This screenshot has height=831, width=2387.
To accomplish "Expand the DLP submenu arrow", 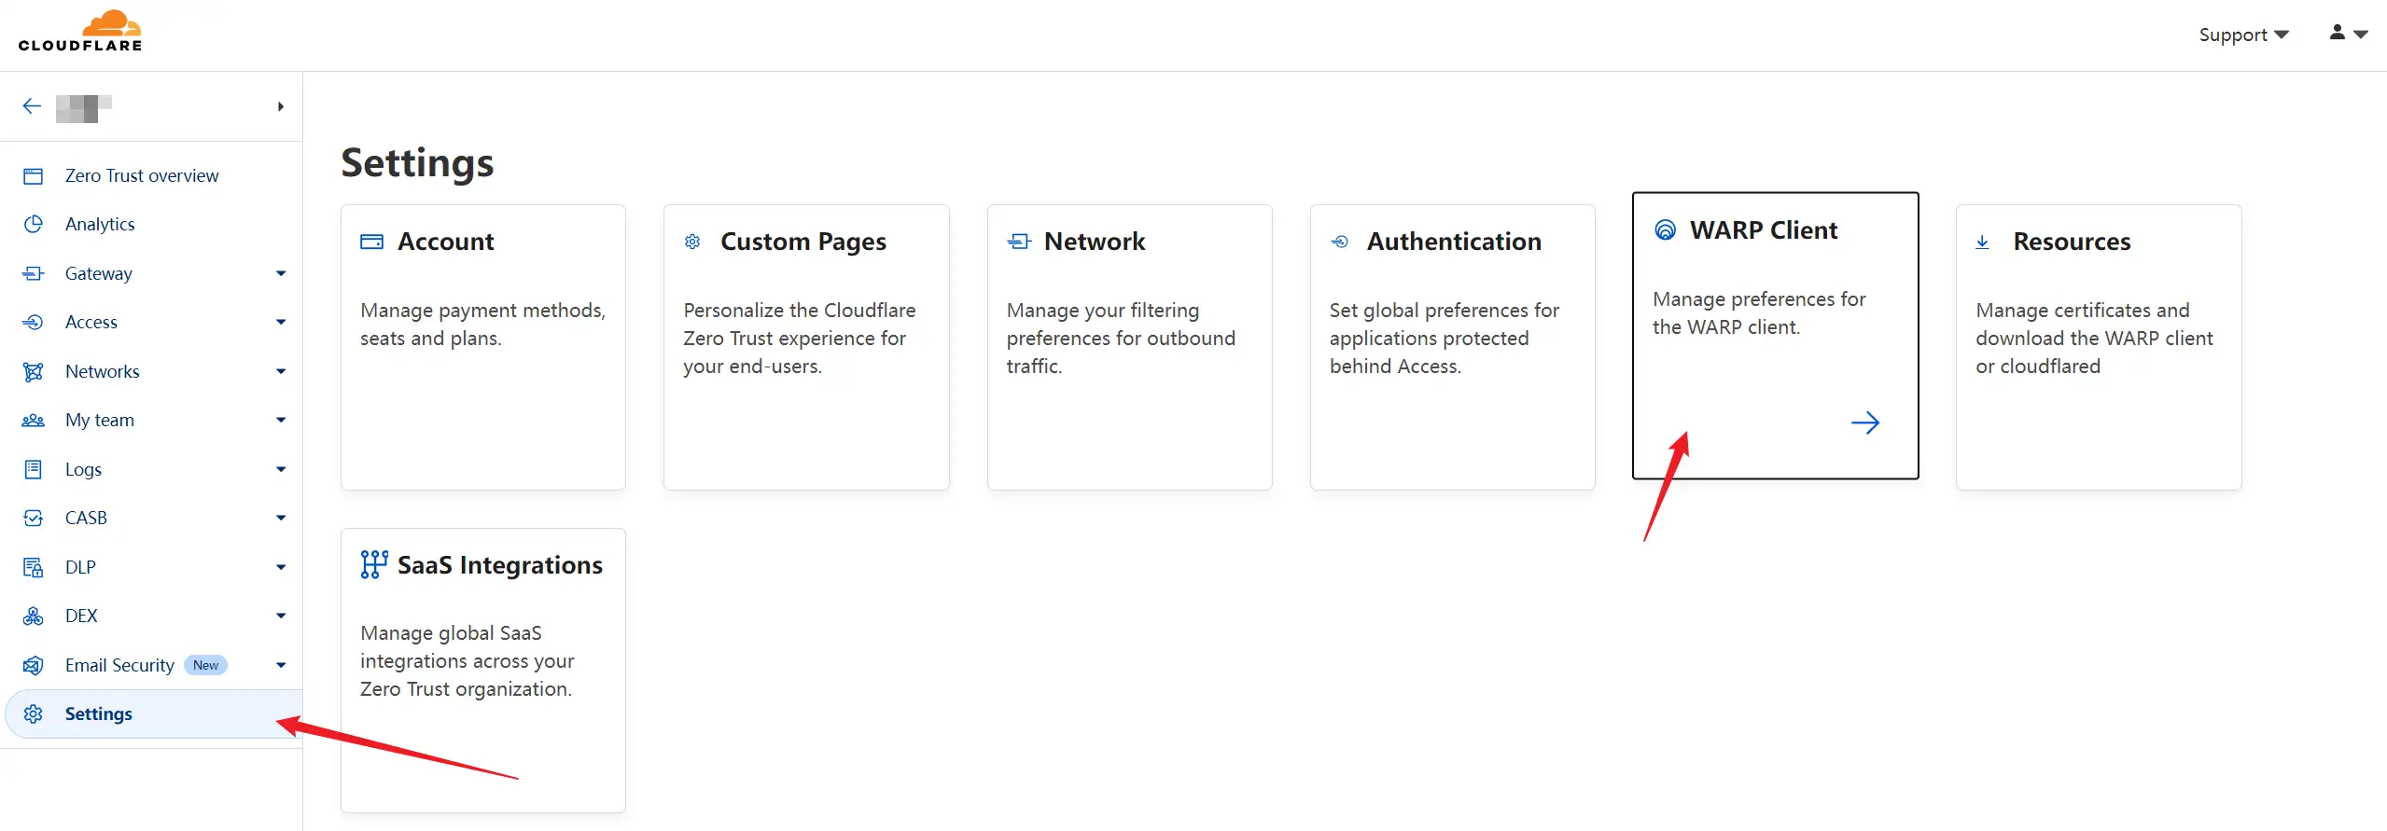I will pyautogui.click(x=281, y=568).
